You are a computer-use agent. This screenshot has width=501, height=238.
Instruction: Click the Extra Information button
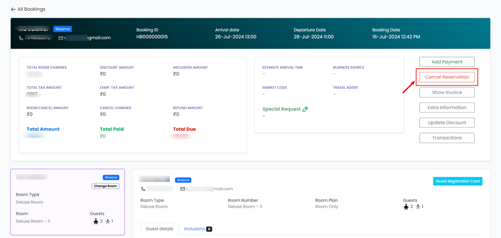pyautogui.click(x=447, y=108)
